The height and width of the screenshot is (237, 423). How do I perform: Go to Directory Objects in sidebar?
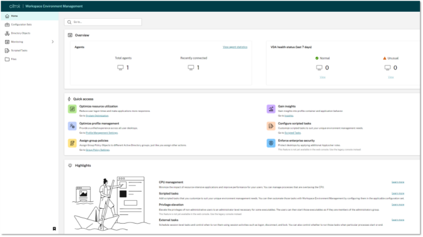[20, 33]
